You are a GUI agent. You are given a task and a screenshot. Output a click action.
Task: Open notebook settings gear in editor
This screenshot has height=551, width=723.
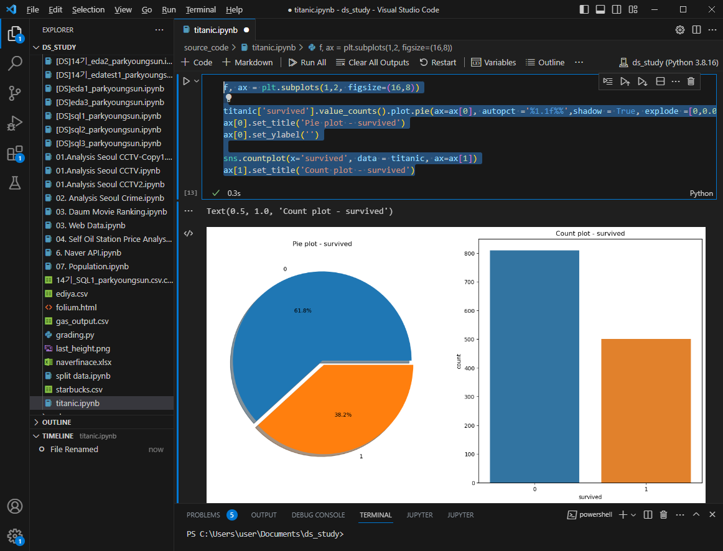680,30
